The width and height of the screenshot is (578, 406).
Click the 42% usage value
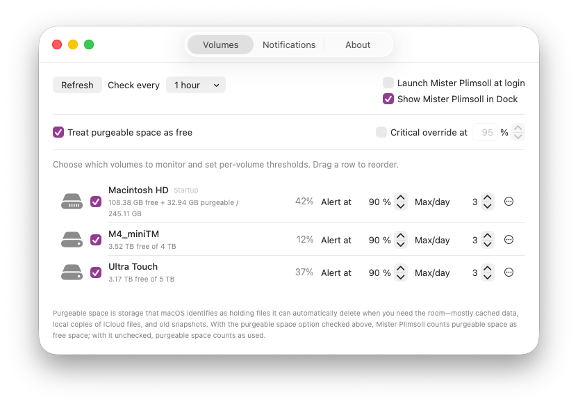[304, 202]
